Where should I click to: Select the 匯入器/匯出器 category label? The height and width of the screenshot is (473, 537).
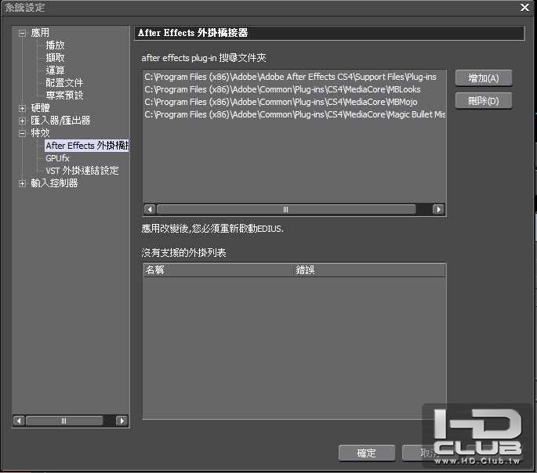[60, 121]
